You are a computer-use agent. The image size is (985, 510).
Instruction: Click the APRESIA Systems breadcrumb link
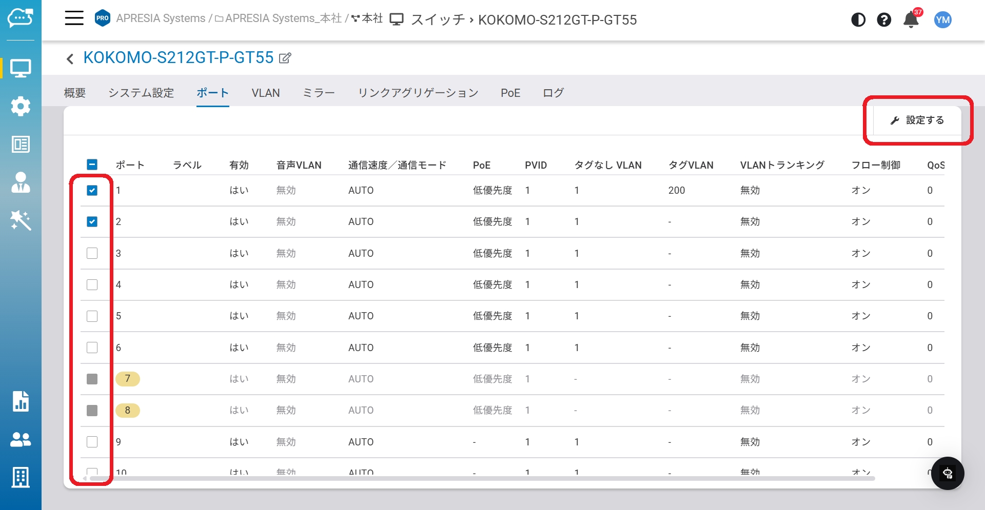(161, 19)
